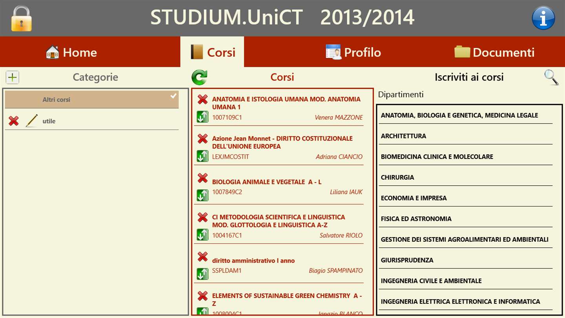Click course code 1007109C1
This screenshot has height=318, width=565.
point(227,117)
